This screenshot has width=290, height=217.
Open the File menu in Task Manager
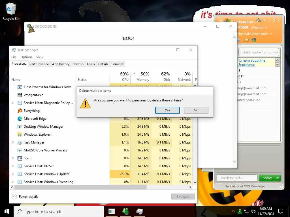click(14, 57)
